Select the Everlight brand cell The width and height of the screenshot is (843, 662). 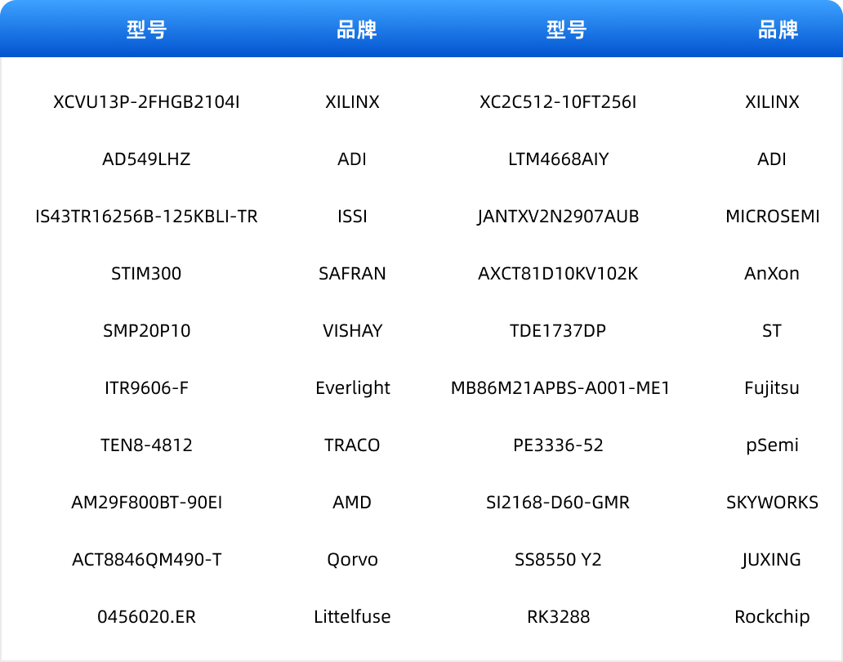[352, 388]
